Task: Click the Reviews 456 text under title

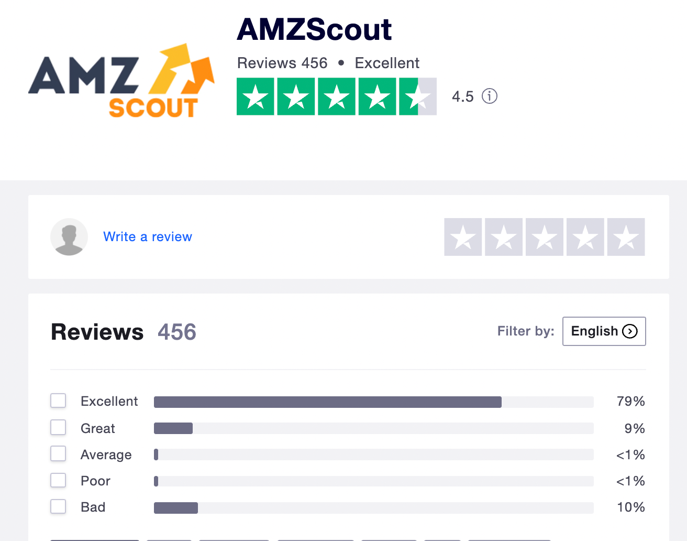Action: click(x=282, y=63)
